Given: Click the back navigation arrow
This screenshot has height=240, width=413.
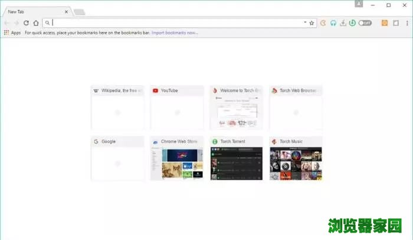Looking at the screenshot, I should (7, 23).
